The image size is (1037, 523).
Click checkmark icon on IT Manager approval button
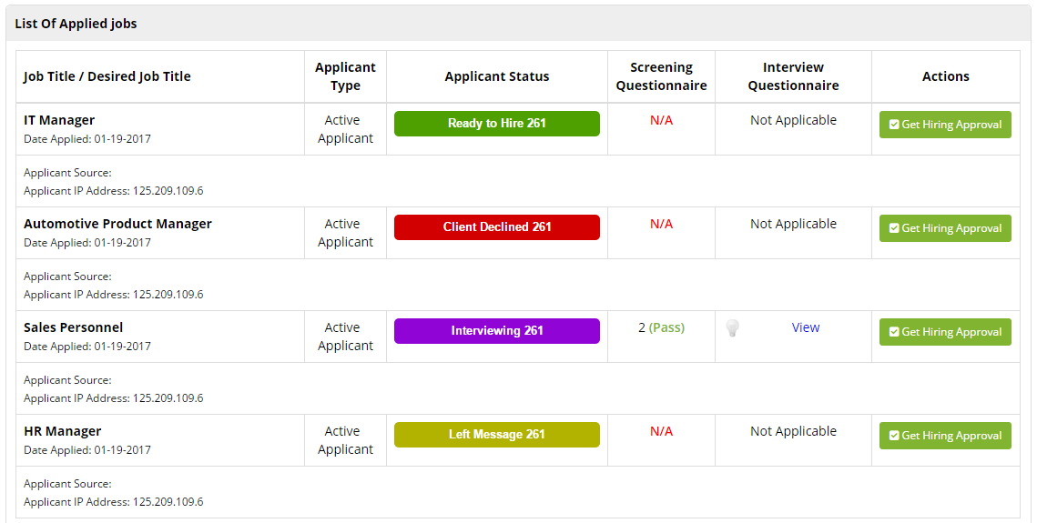coord(894,125)
